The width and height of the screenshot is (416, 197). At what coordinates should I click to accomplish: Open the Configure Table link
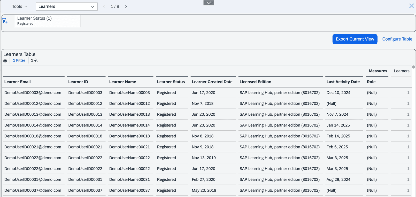[x=397, y=39]
